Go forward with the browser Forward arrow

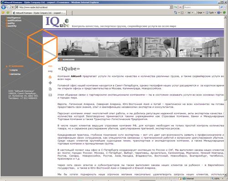9,7
